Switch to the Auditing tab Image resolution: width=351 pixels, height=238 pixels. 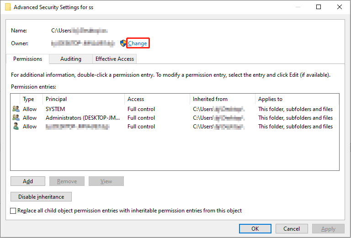click(71, 59)
